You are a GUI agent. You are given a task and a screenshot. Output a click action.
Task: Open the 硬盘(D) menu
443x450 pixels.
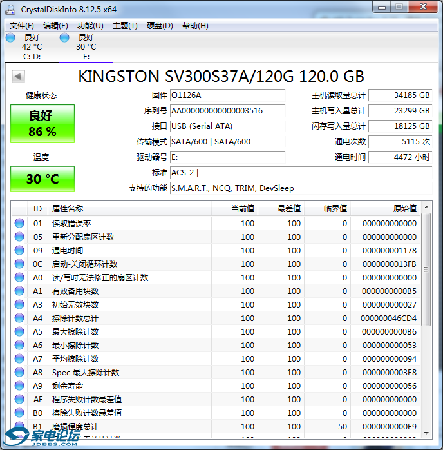point(160,26)
